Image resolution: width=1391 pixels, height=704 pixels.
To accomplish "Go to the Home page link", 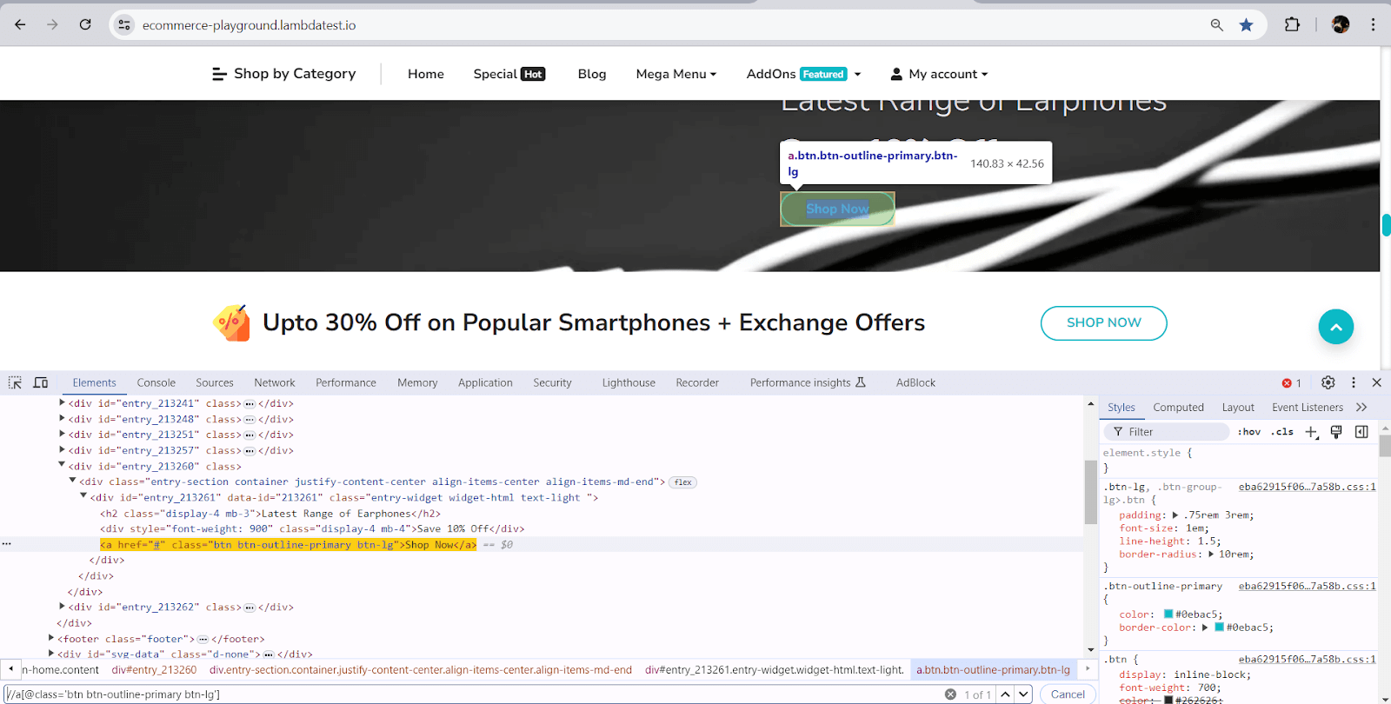I will [426, 74].
